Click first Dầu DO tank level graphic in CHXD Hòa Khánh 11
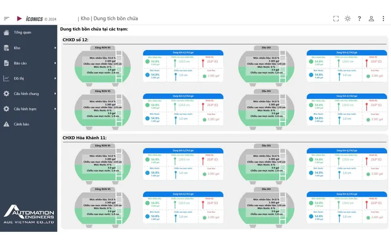 (266, 164)
